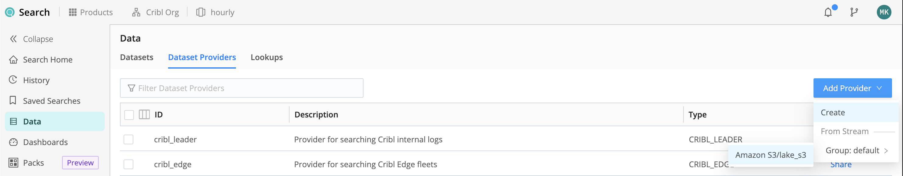This screenshot has width=903, height=176.
Task: Click the Cribl Search logo icon
Action: click(9, 12)
